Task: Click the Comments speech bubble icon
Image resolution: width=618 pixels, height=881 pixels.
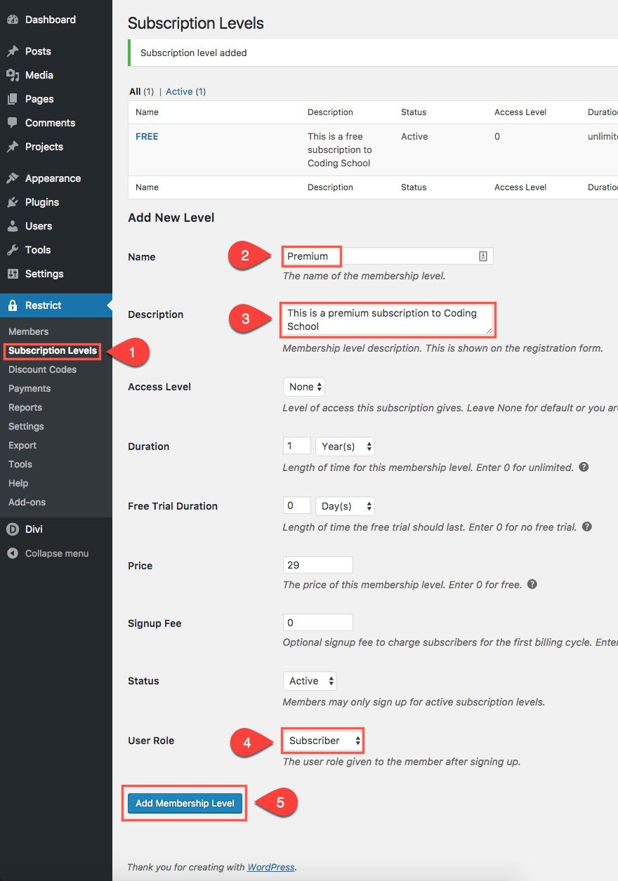Action: (x=12, y=123)
